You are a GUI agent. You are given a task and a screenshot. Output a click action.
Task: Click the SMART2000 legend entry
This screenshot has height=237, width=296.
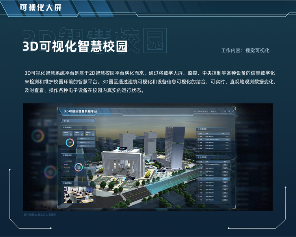pyautogui.click(x=69, y=161)
